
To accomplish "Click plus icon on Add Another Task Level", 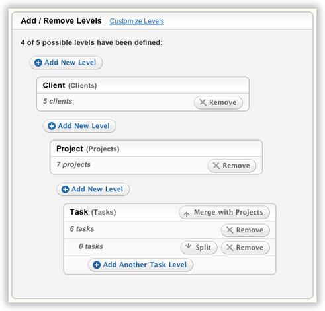I will (x=97, y=265).
